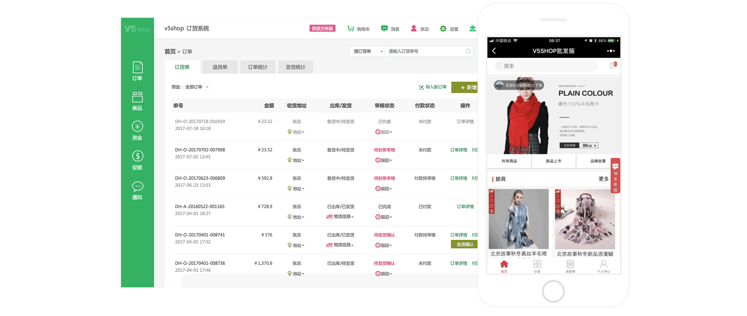Click the 收货确认 button

tap(464, 244)
